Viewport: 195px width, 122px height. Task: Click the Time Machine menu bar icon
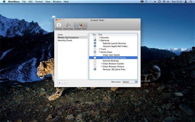coord(164,2)
